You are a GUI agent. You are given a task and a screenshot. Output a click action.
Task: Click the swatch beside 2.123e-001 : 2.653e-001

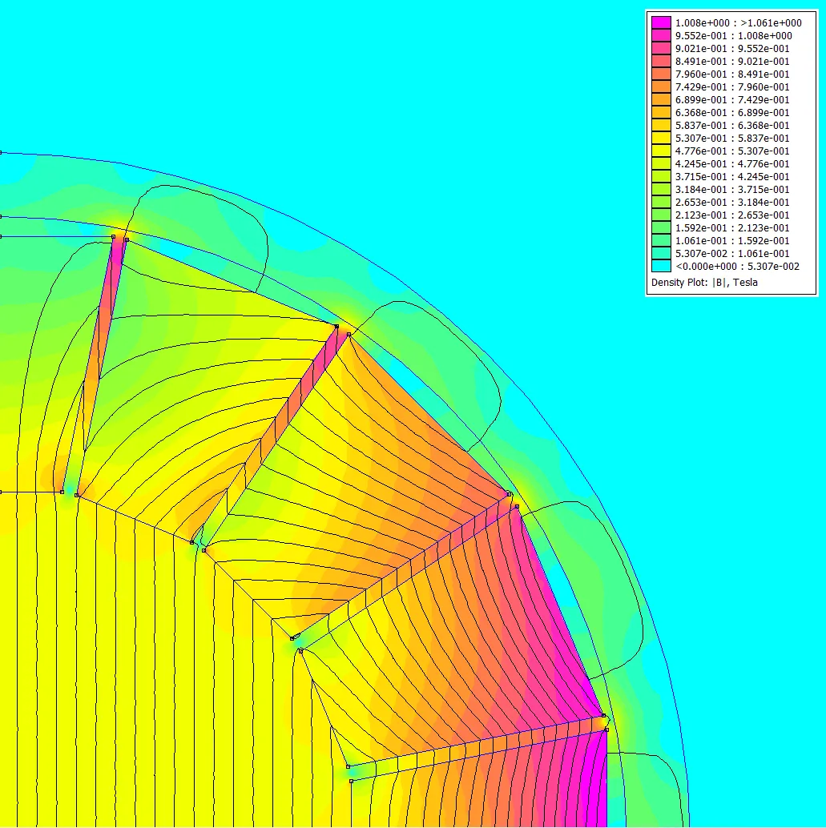(661, 215)
